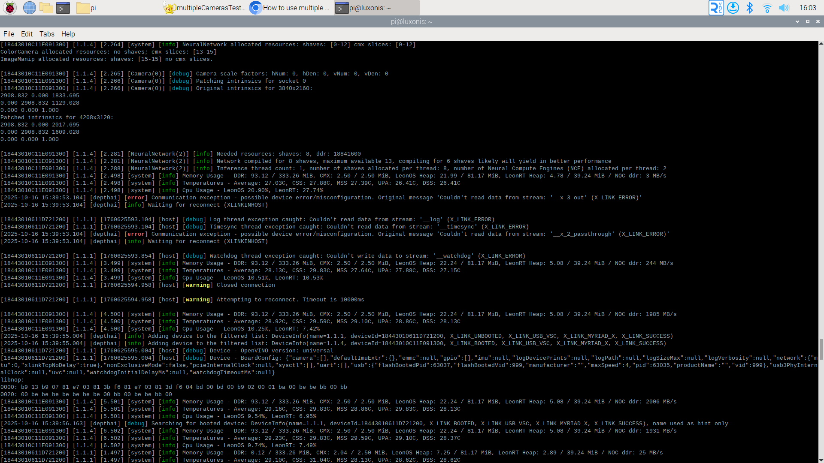Click the volume speaker icon
Screen dimensions: 824x463
pos(784,8)
